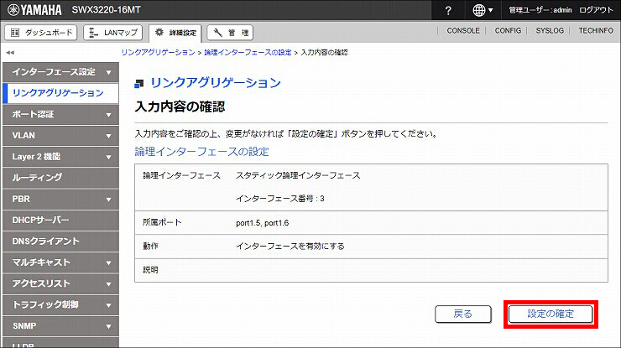Viewport: 621px width, 348px height.
Task: Select the 詳細設定 tab
Action: tap(175, 33)
